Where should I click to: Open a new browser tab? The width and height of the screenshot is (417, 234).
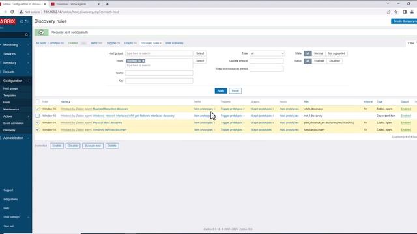[107, 4]
